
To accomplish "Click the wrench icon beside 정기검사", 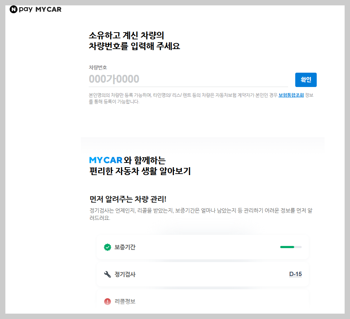I will click(x=108, y=274).
